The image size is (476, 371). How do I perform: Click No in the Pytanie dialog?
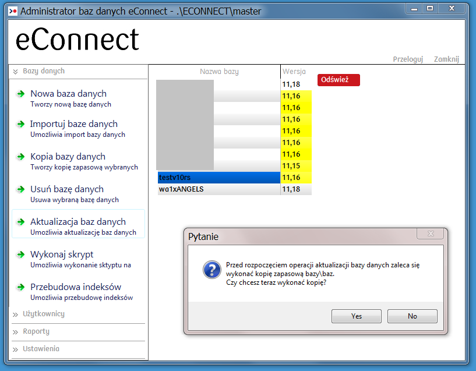(412, 316)
